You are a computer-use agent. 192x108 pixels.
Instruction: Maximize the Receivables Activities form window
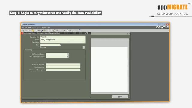pyautogui.click(x=88, y=33)
